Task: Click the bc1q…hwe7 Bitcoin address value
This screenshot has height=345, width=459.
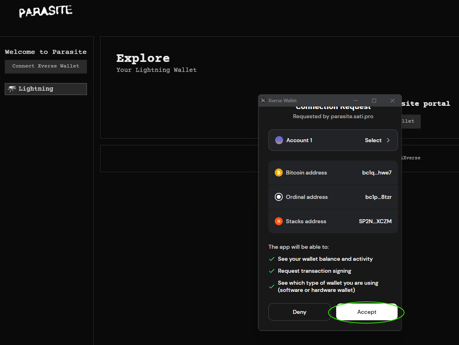Action: pos(377,172)
